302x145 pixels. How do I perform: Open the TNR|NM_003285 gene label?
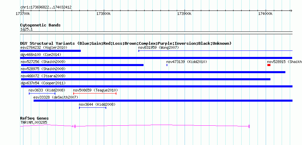(x=34, y=122)
